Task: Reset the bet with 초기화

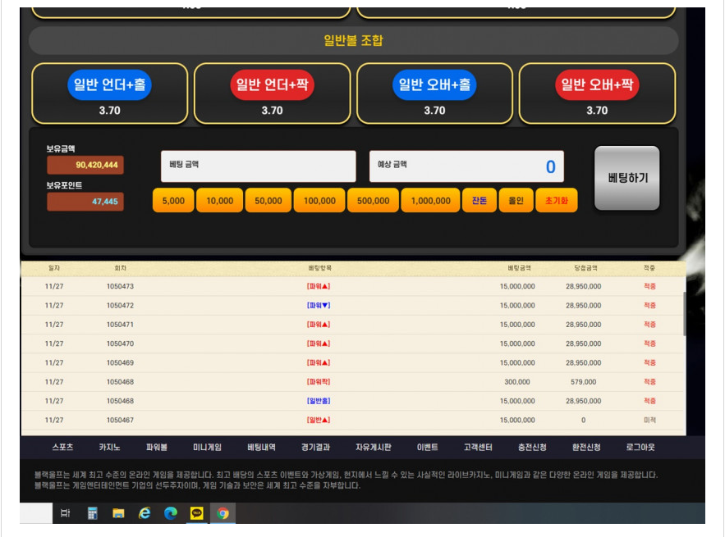Action: 556,201
